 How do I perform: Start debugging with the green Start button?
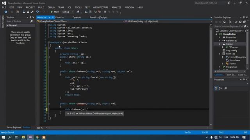click(55, 12)
